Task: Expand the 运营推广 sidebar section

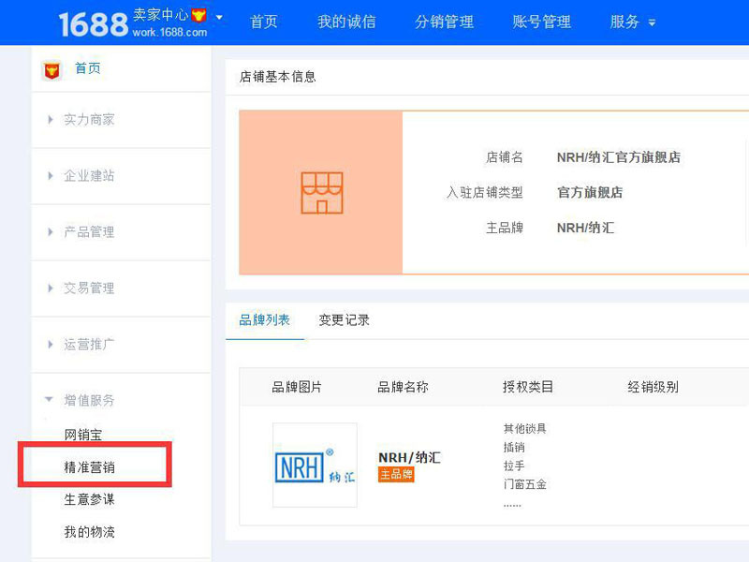Action: [89, 345]
